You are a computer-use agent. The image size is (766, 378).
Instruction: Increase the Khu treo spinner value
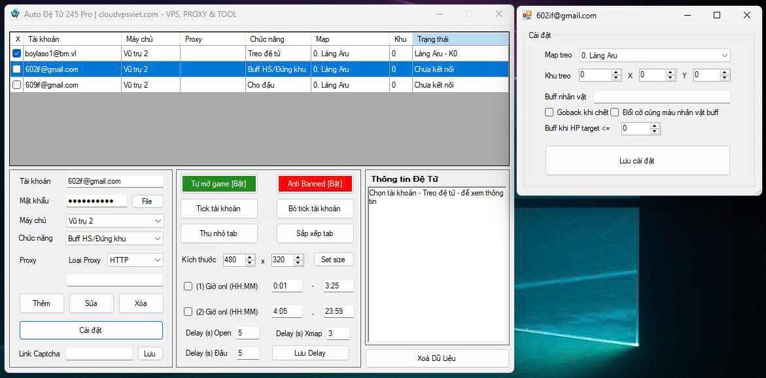click(x=616, y=73)
